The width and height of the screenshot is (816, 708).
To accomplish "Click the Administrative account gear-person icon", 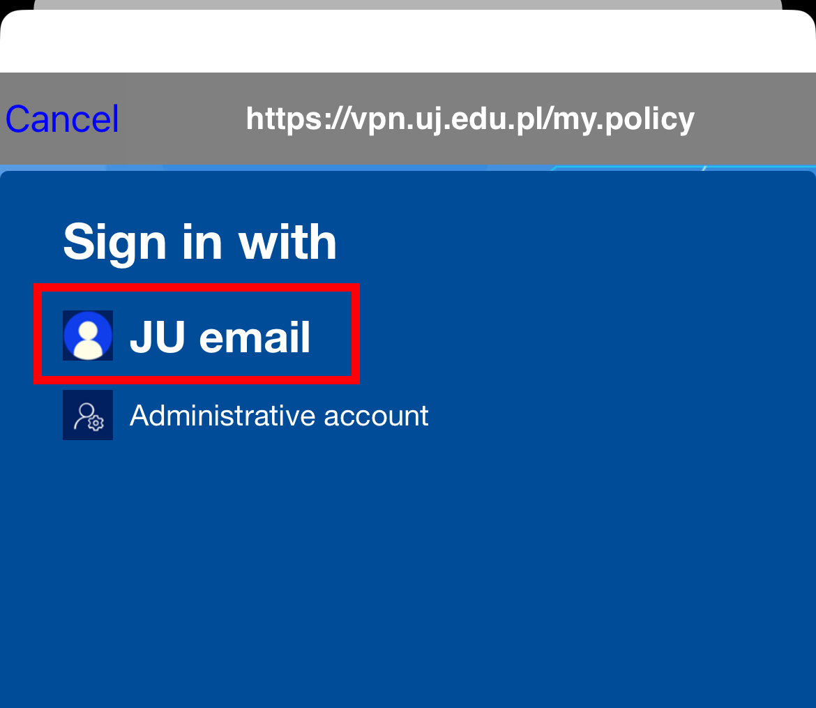I will pyautogui.click(x=88, y=415).
